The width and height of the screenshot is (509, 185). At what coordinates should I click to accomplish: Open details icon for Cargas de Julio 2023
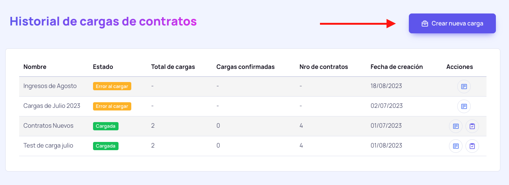coord(464,106)
